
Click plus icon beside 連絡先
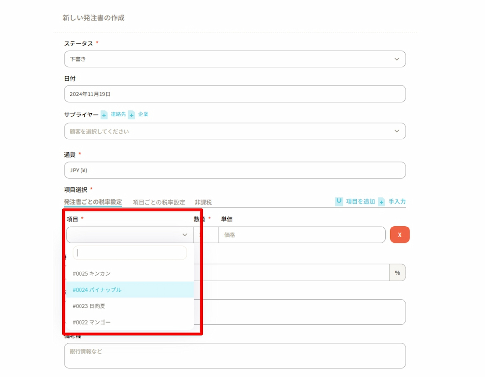(104, 115)
